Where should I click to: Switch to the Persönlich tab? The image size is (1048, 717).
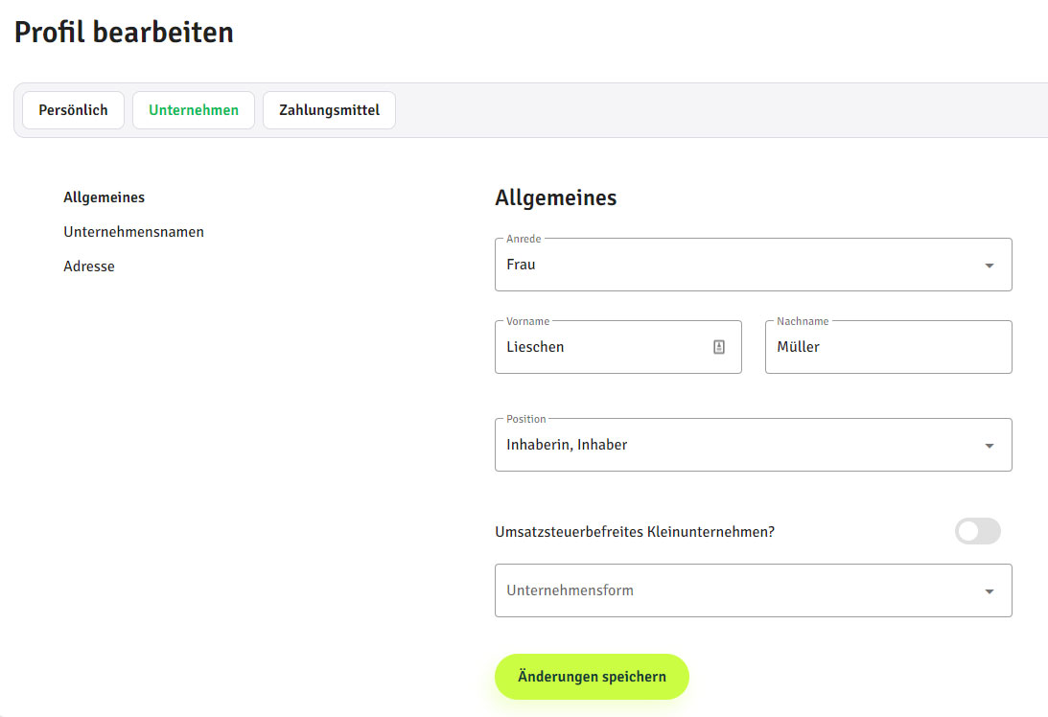point(73,110)
